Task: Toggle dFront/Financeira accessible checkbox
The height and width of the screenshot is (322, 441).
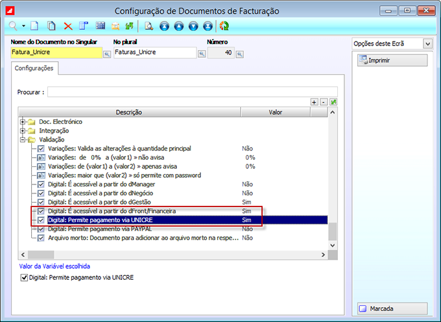Action: point(41,211)
